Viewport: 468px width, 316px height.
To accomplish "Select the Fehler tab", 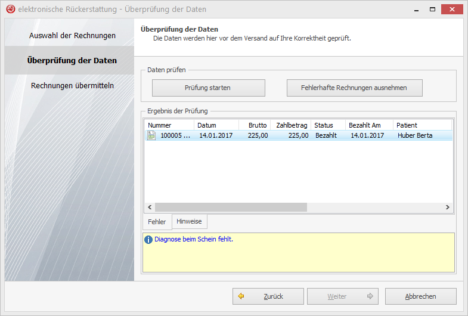I will pos(157,222).
